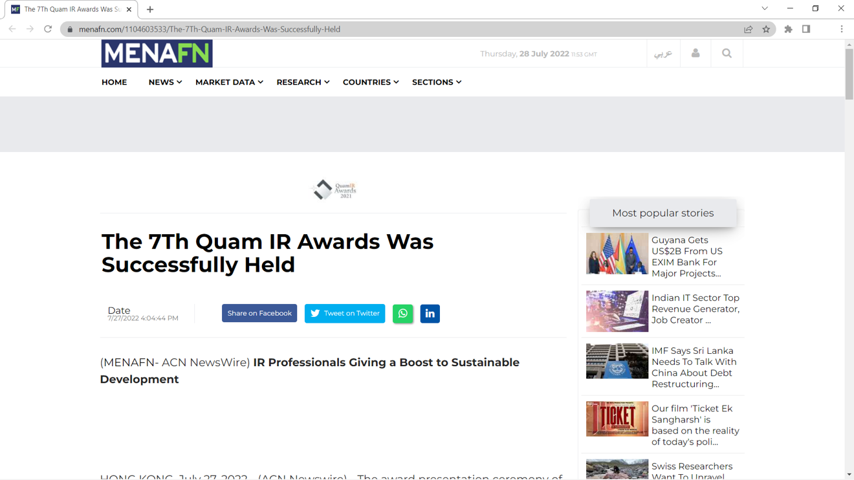
Task: Open Indian IT Sector story link
Action: [695, 309]
